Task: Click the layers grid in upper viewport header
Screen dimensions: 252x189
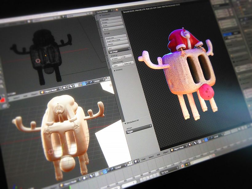Action: pyautogui.click(x=108, y=79)
